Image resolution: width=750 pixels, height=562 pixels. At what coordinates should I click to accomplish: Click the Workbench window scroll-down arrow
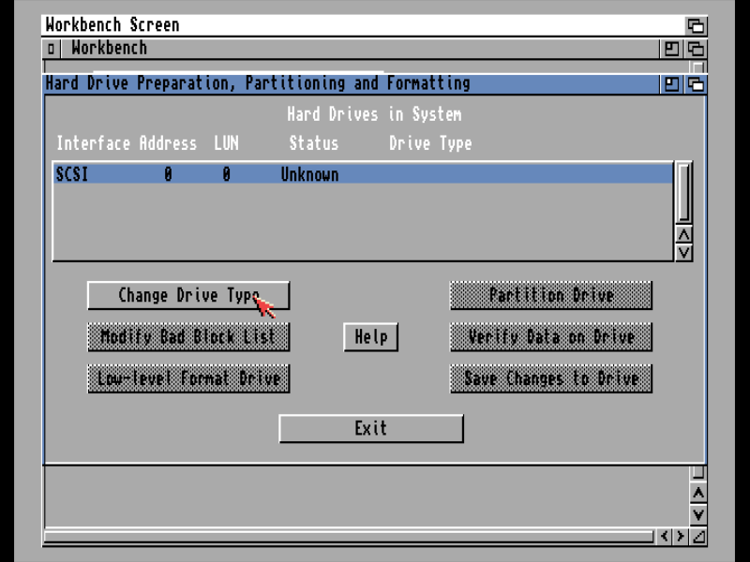(x=697, y=514)
